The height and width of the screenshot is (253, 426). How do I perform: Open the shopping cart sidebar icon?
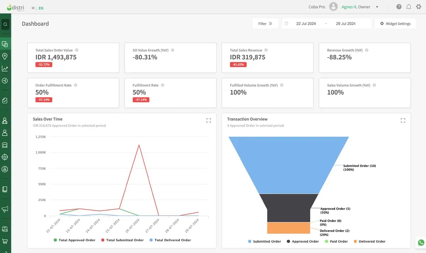(x=5, y=241)
